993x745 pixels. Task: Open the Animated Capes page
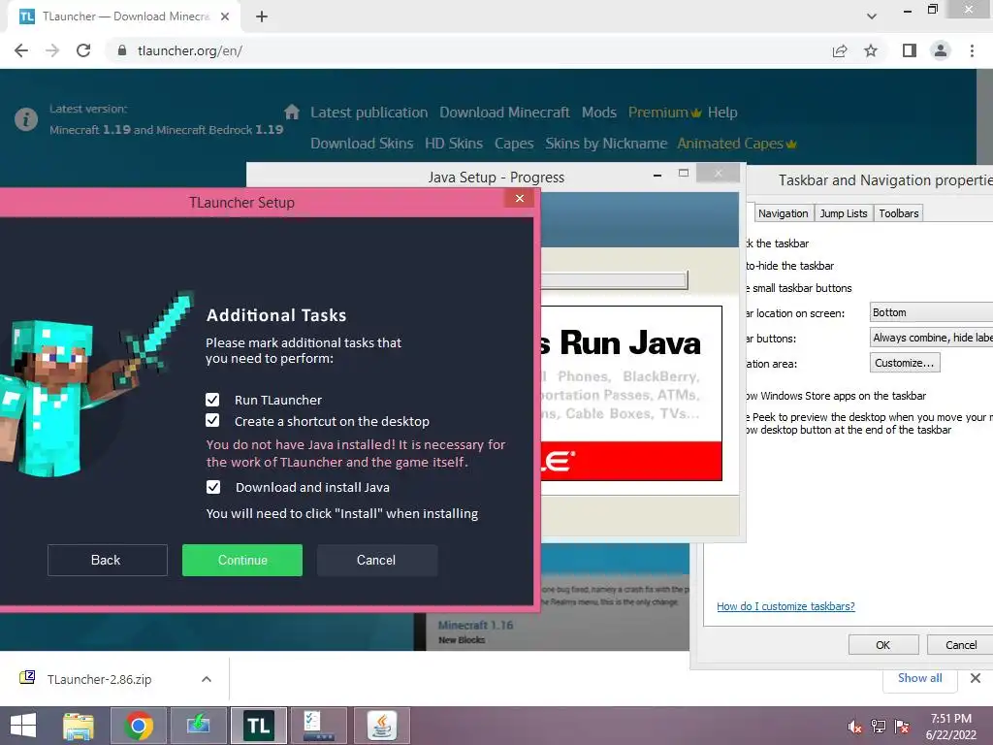click(x=737, y=144)
